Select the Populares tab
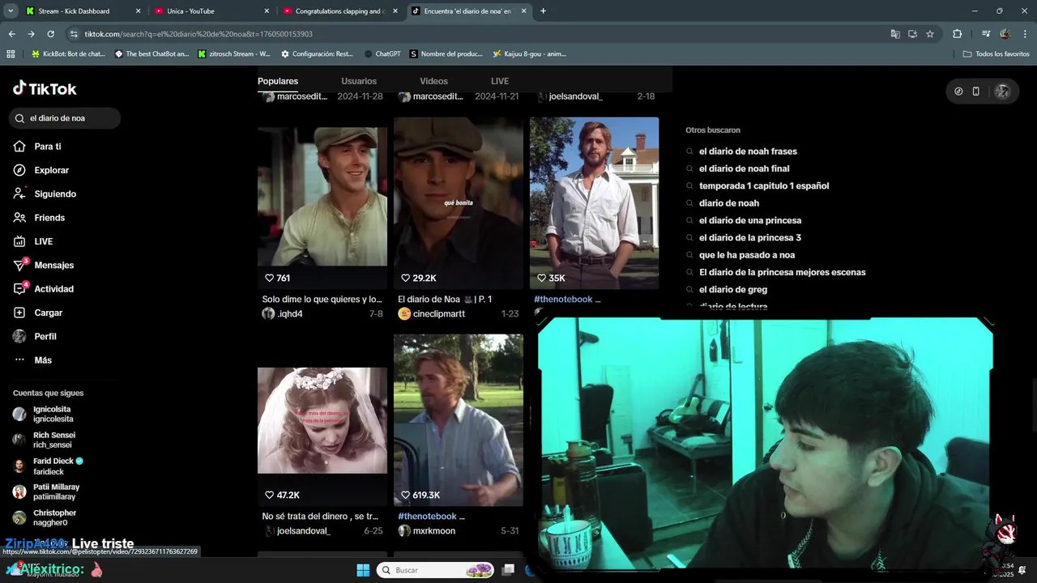 click(x=278, y=81)
